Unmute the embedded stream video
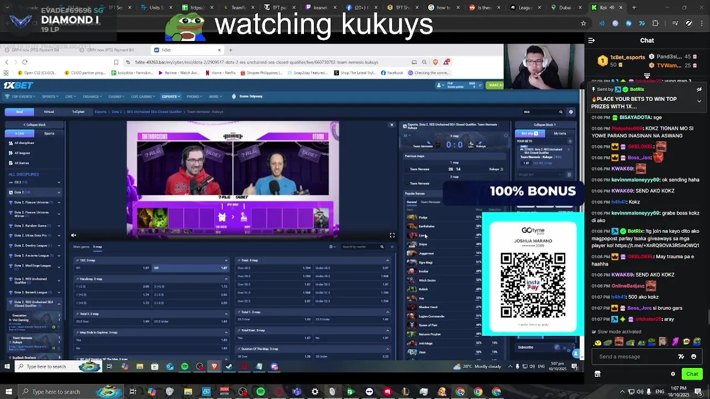The height and width of the screenshot is (399, 710). point(73,236)
